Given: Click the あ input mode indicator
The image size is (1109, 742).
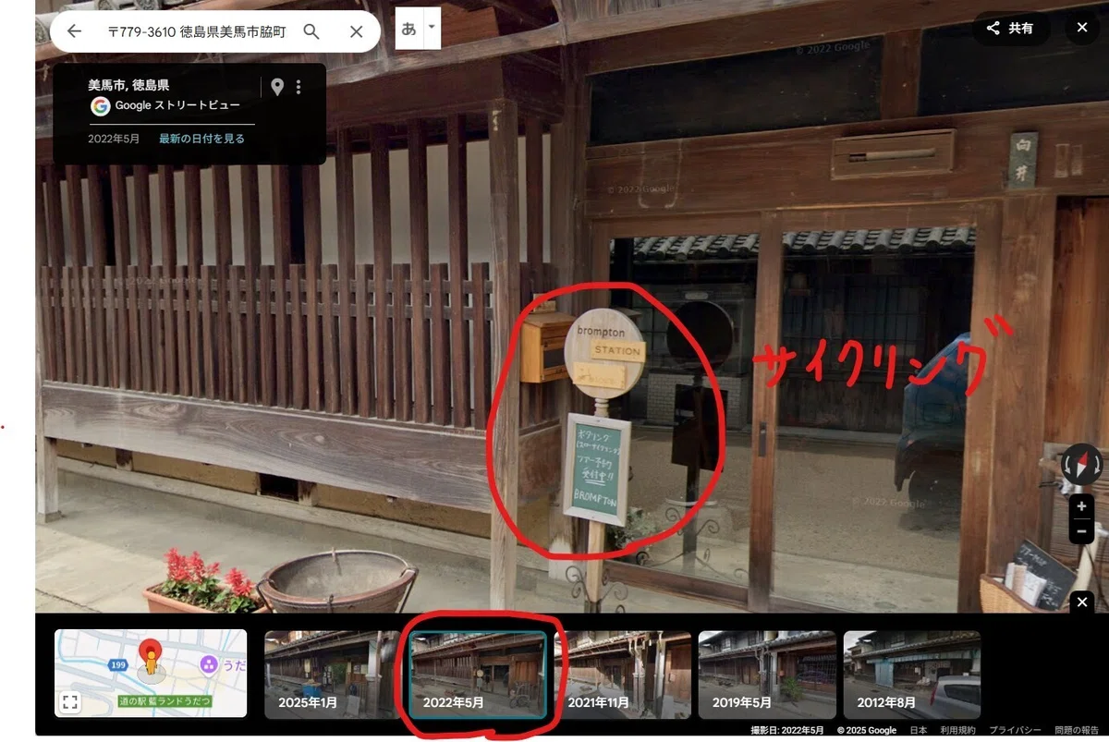Looking at the screenshot, I should tap(408, 29).
